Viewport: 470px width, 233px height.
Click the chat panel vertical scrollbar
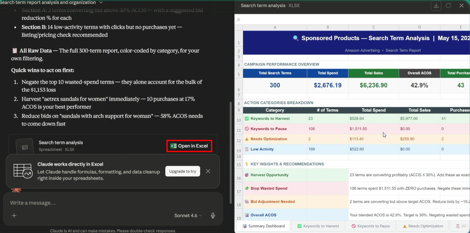click(230, 152)
